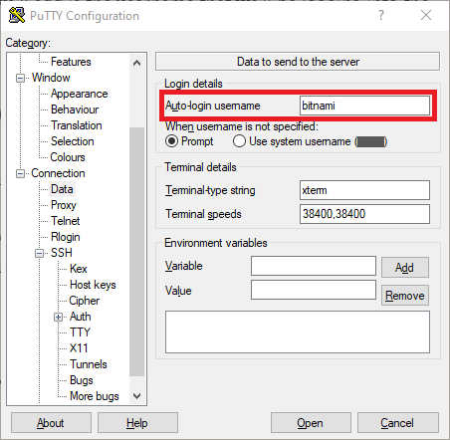Image resolution: width=450 pixels, height=440 pixels.
Task: Close the PuTTY Configuration window
Action: [x=426, y=15]
